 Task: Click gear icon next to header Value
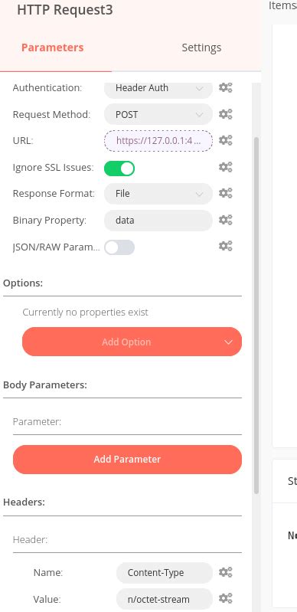pos(225,598)
